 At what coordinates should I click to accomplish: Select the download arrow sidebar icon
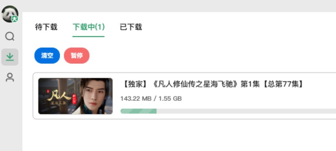(x=10, y=57)
